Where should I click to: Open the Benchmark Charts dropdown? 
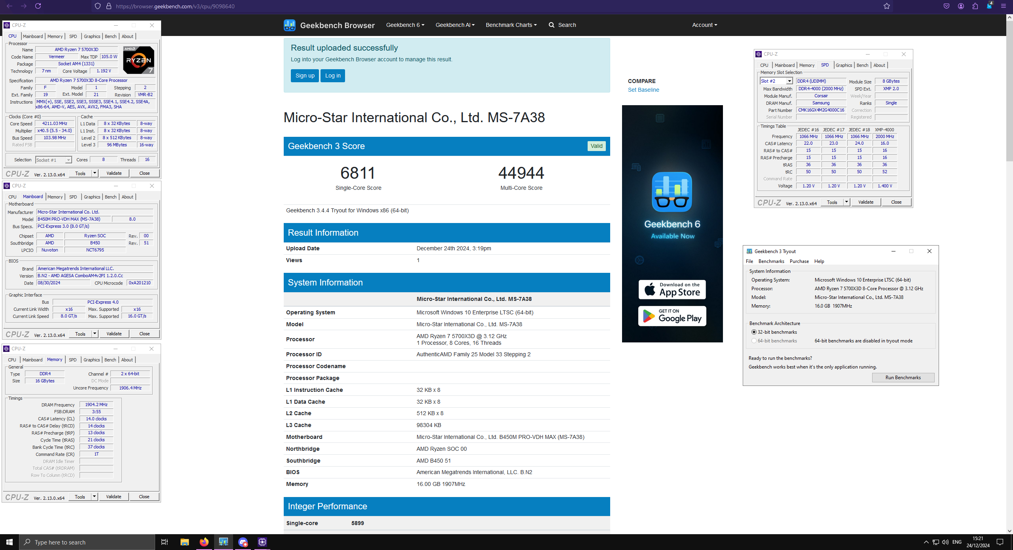[x=511, y=25]
